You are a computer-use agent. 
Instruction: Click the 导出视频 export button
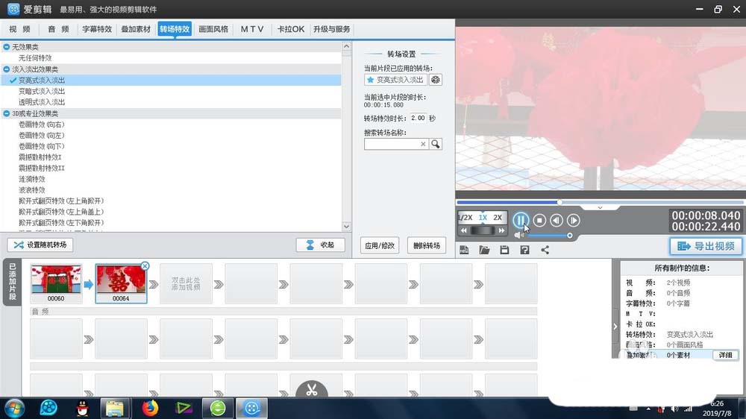706,246
